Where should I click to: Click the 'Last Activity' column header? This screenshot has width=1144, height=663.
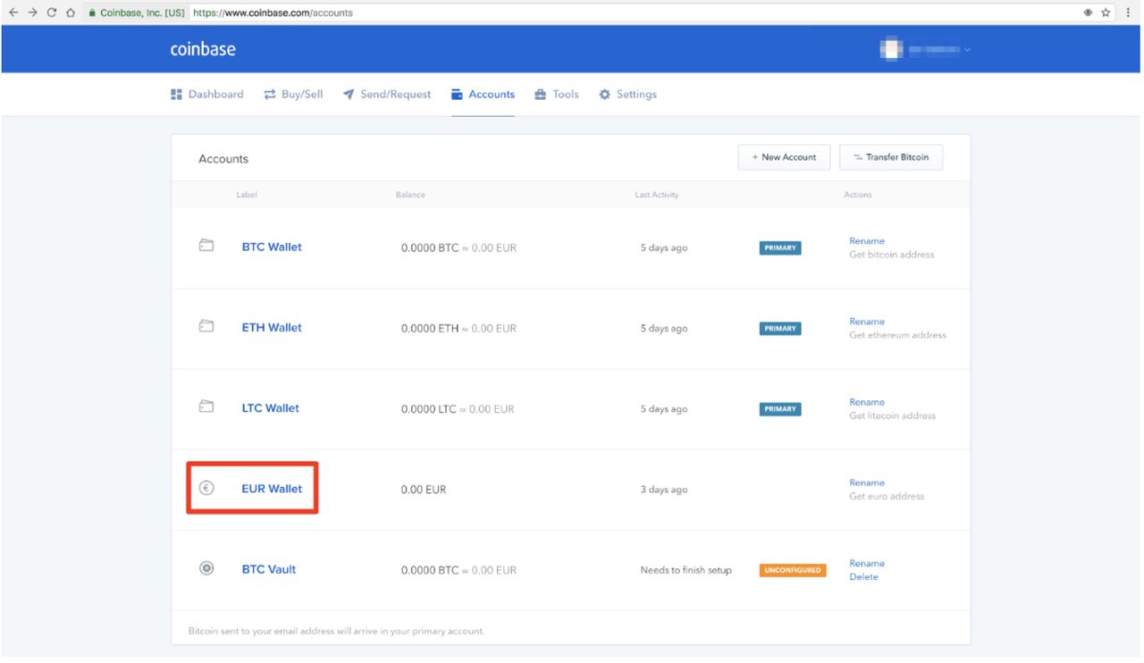pyautogui.click(x=657, y=195)
